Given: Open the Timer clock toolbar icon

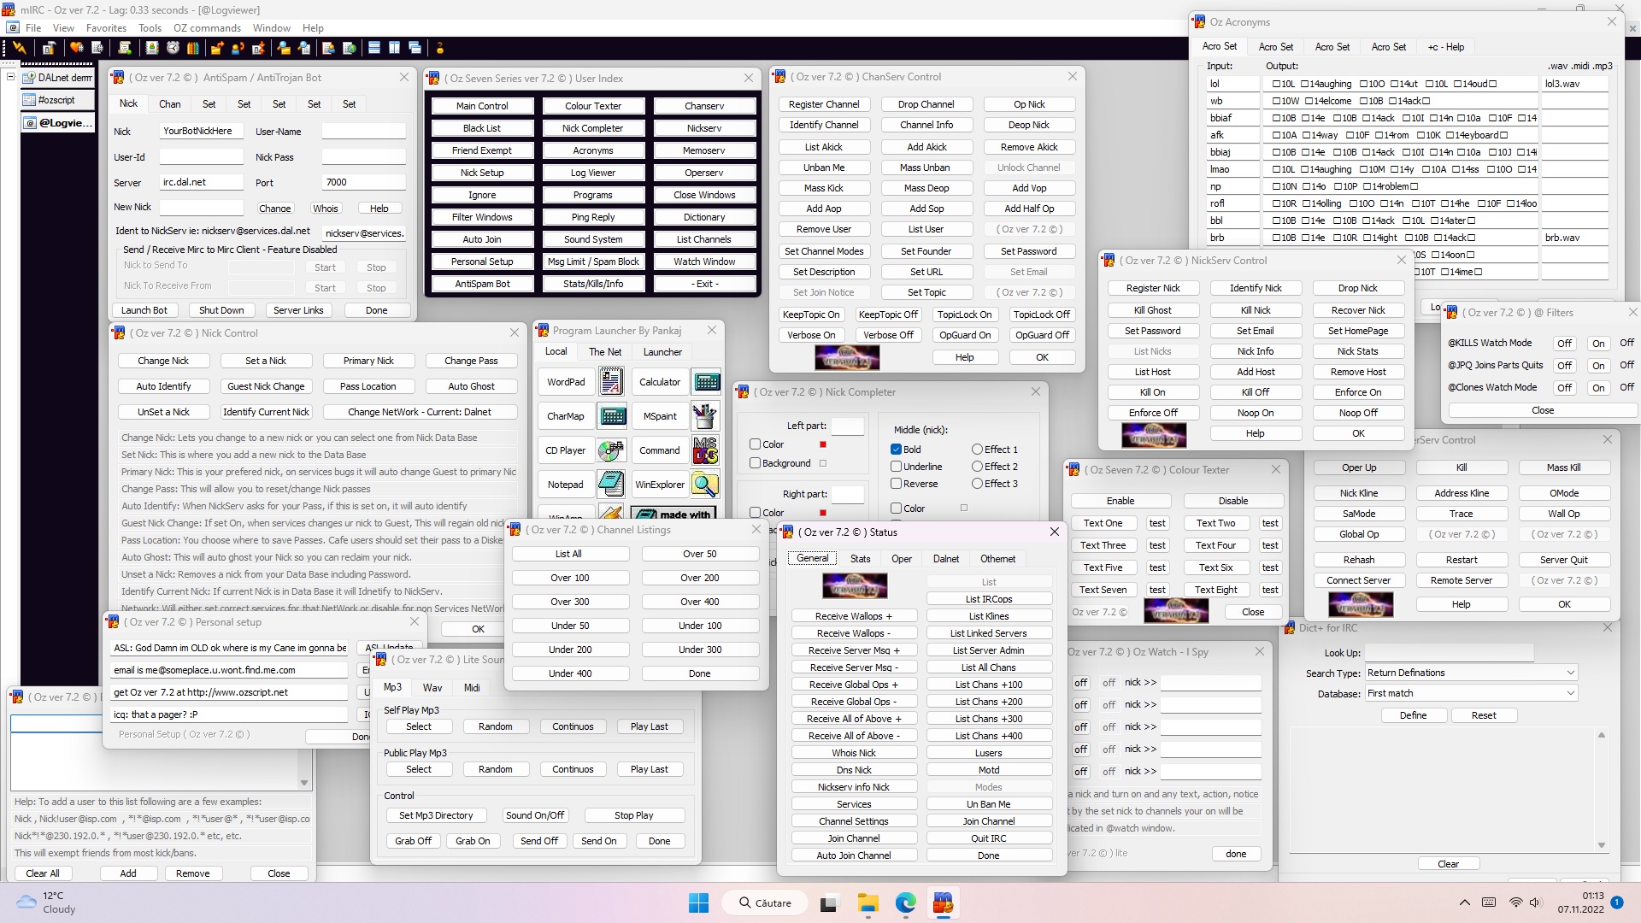Looking at the screenshot, I should [173, 48].
